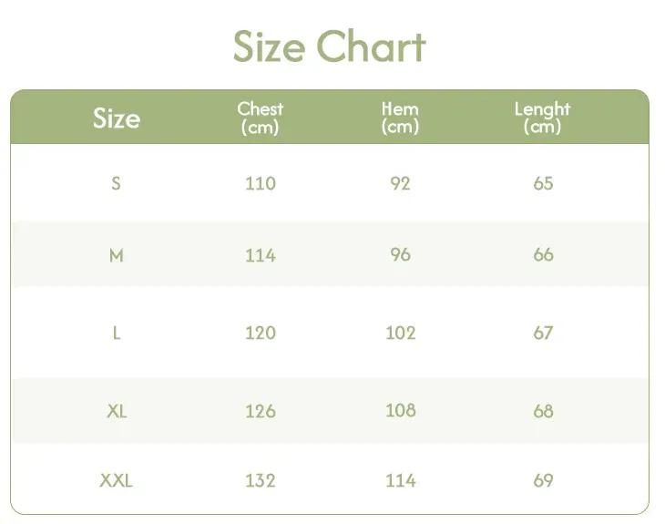The width and height of the screenshot is (665, 524).
Task: Click the XL size row label
Action: (117, 411)
